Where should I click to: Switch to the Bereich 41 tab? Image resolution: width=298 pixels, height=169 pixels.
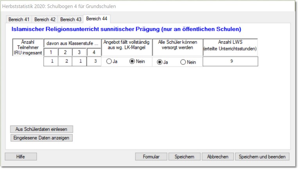[19, 19]
